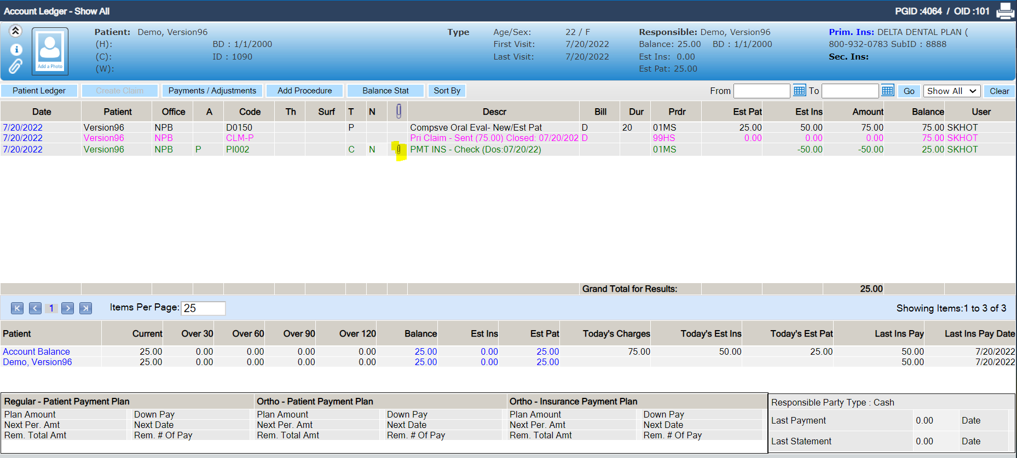The width and height of the screenshot is (1017, 458).
Task: Open the From date calendar picker icon
Action: pyautogui.click(x=799, y=91)
